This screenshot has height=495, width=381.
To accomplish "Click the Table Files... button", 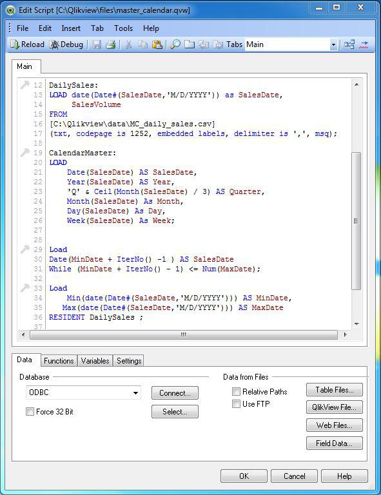I will 335,390.
